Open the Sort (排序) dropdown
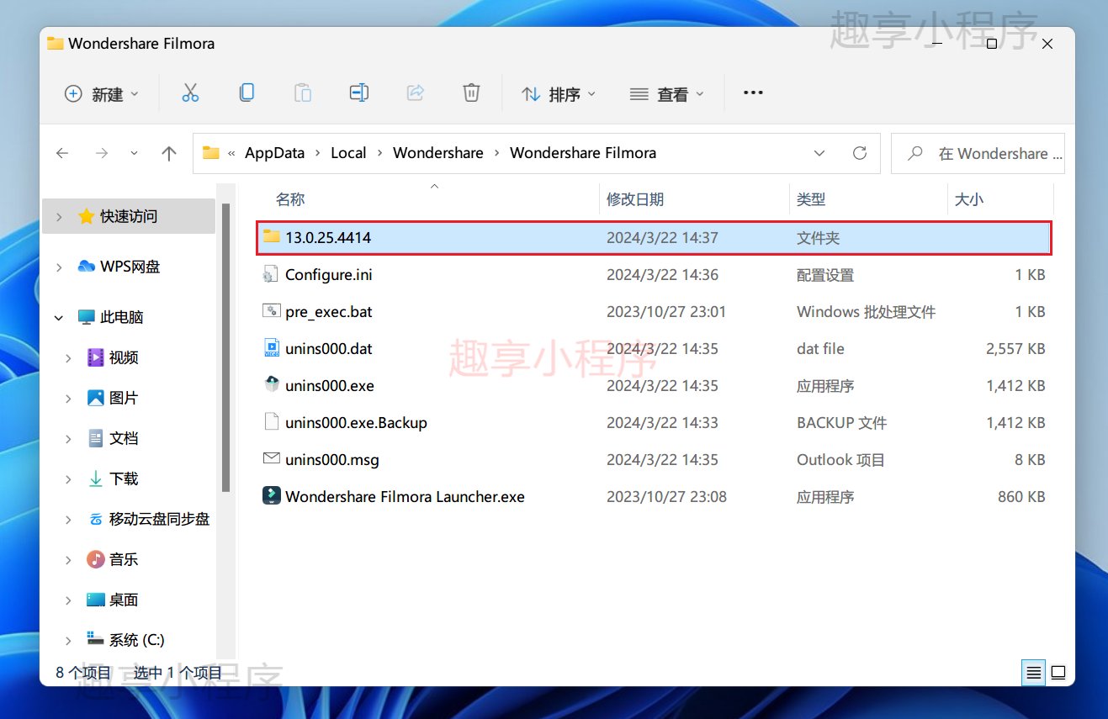The height and width of the screenshot is (719, 1108). coord(559,94)
